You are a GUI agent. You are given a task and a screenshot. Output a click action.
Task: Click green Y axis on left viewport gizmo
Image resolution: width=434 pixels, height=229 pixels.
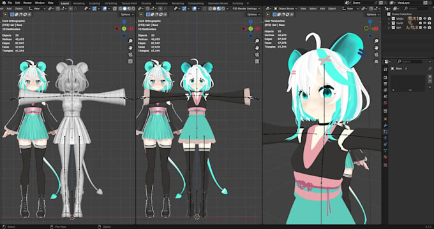click(x=124, y=29)
